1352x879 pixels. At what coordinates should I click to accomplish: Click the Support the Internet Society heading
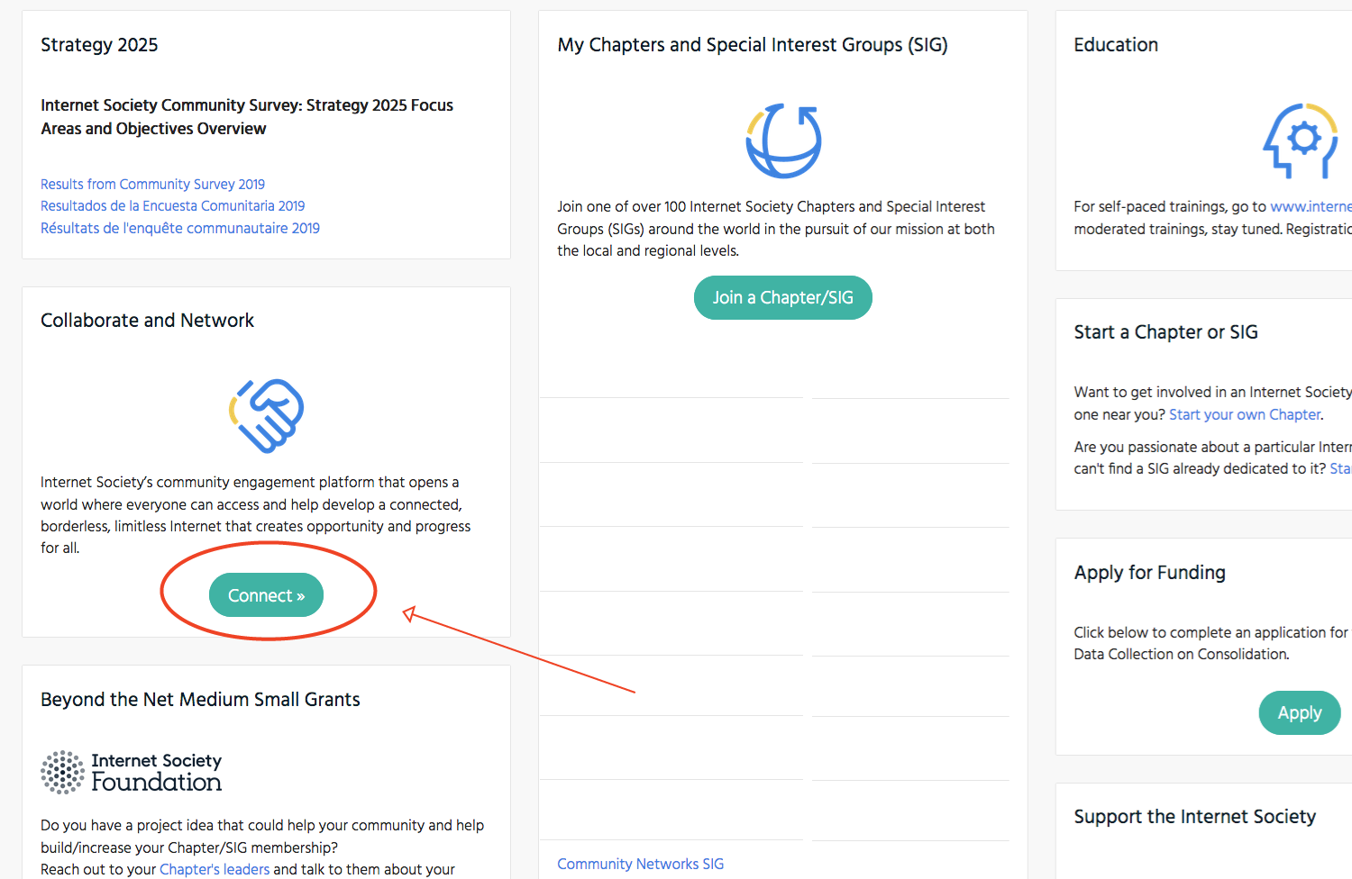point(1194,817)
